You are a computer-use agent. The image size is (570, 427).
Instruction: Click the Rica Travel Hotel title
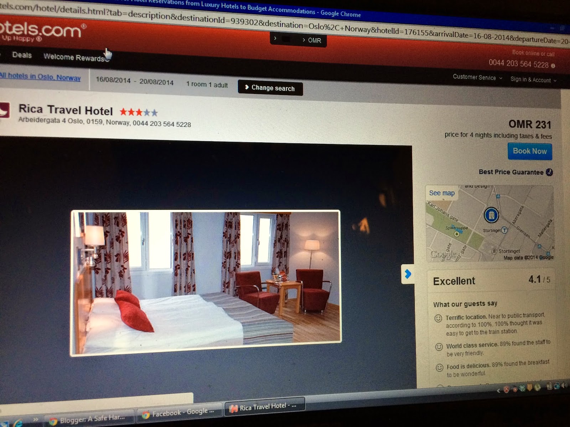coord(66,110)
